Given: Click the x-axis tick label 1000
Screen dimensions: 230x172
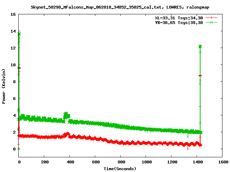Looking at the screenshot, I should (147, 162).
